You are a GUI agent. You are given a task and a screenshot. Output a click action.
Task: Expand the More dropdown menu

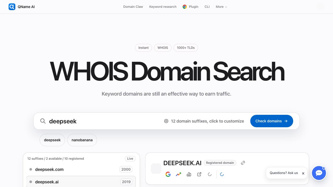click(x=221, y=7)
